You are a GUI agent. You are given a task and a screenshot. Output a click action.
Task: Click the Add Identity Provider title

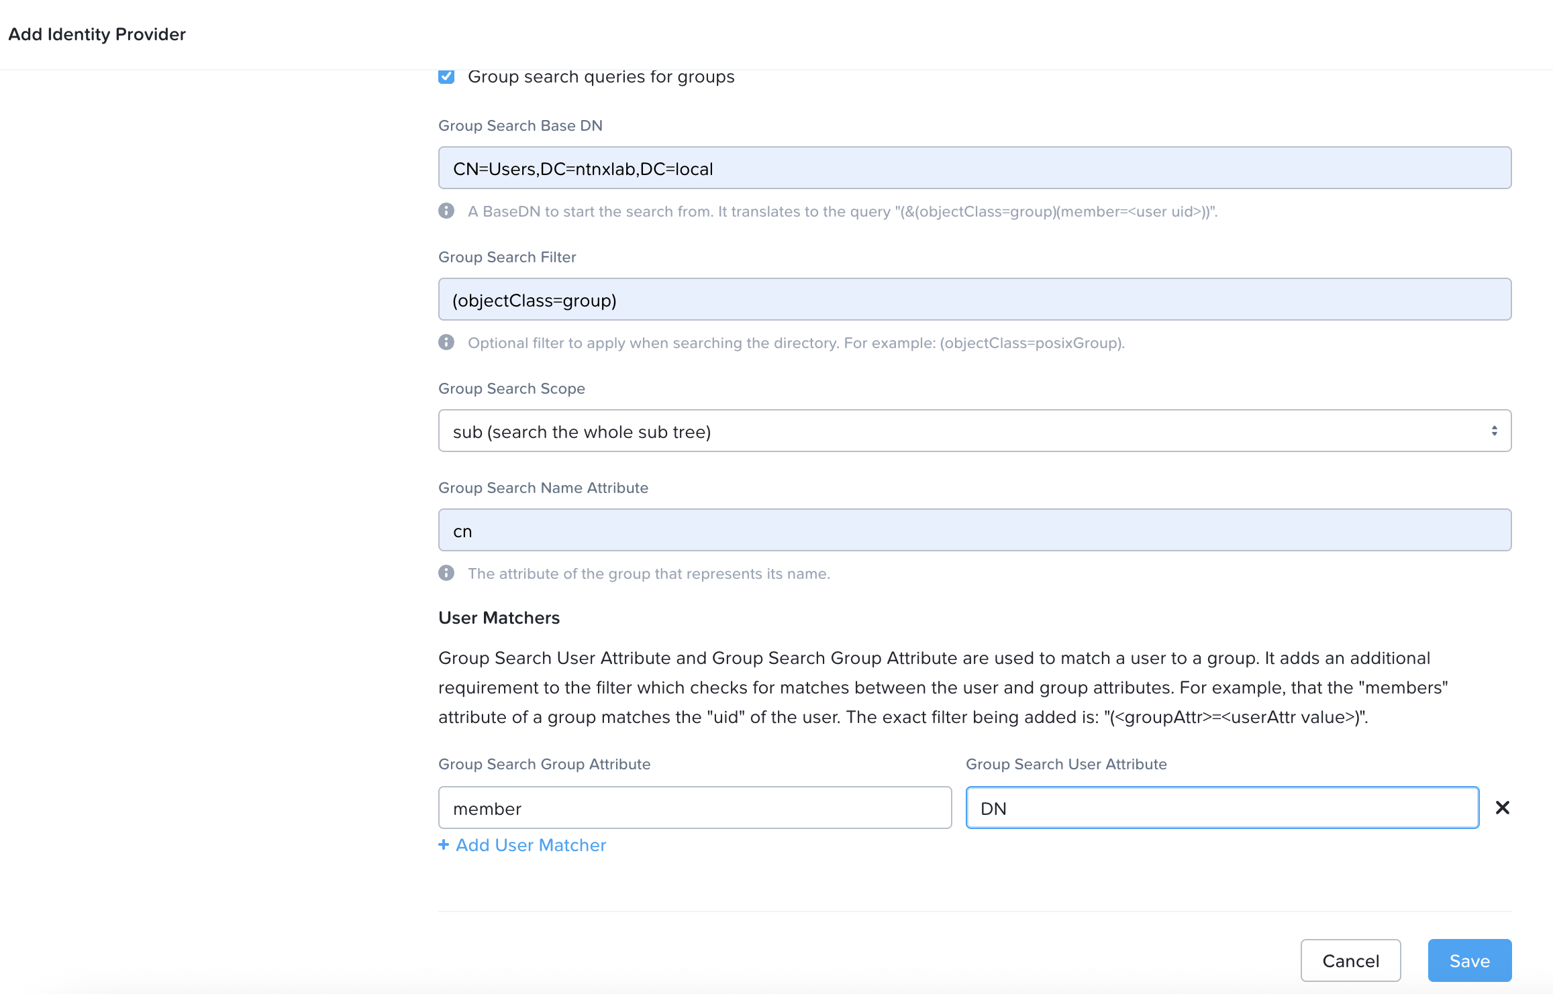coord(97,34)
